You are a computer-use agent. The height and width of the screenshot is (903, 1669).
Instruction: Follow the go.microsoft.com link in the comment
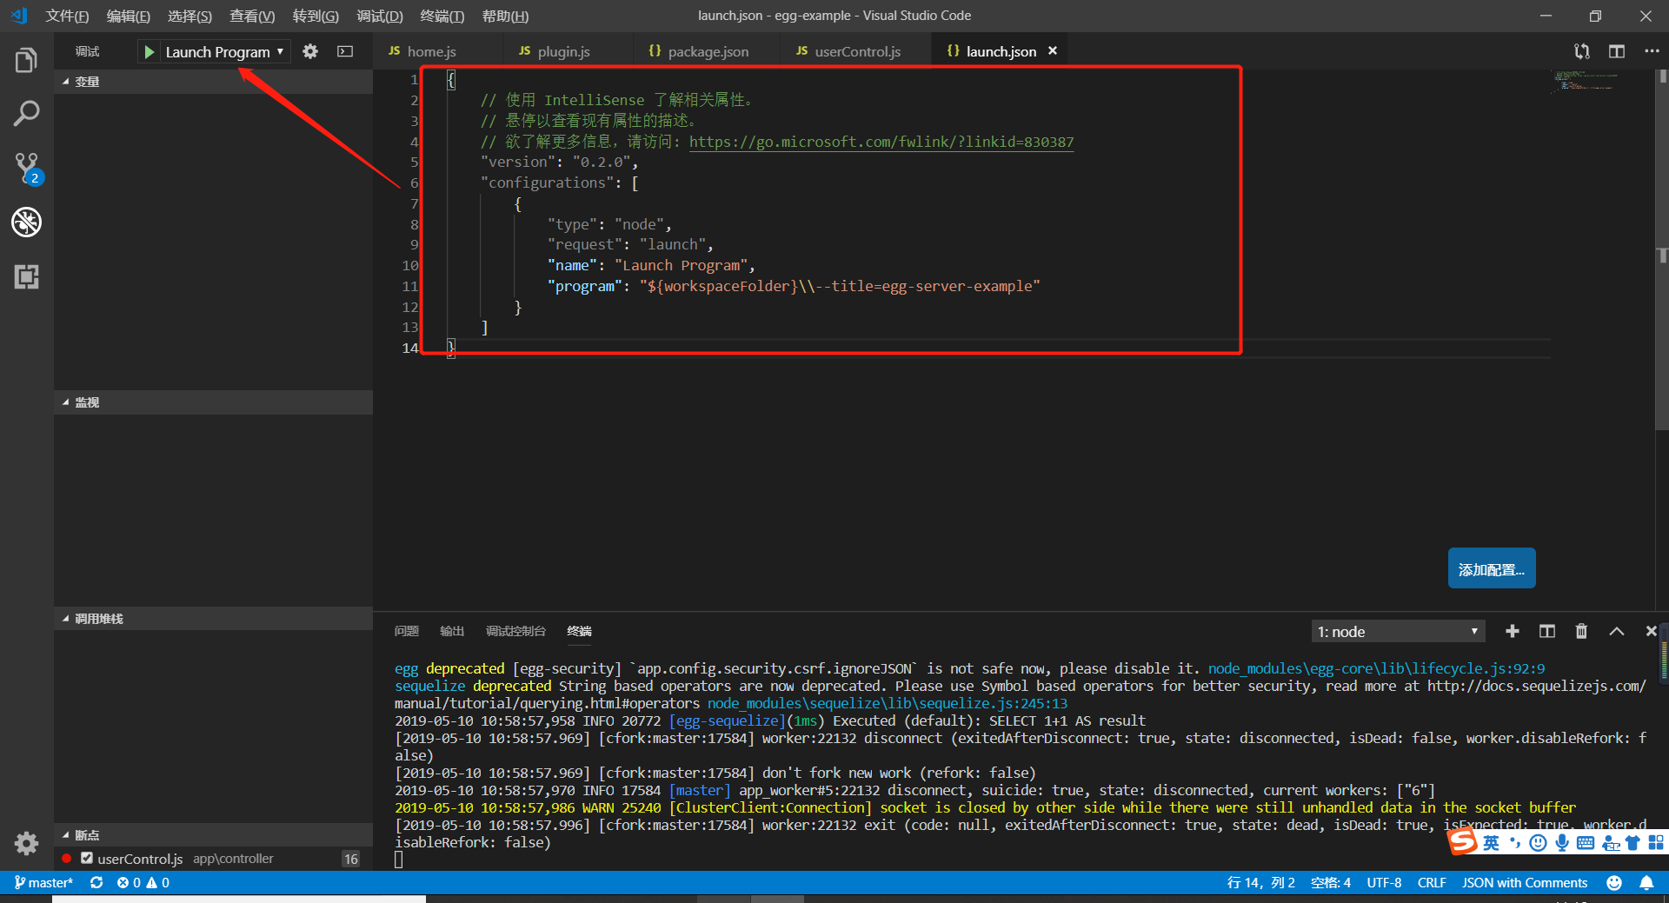coord(881,142)
